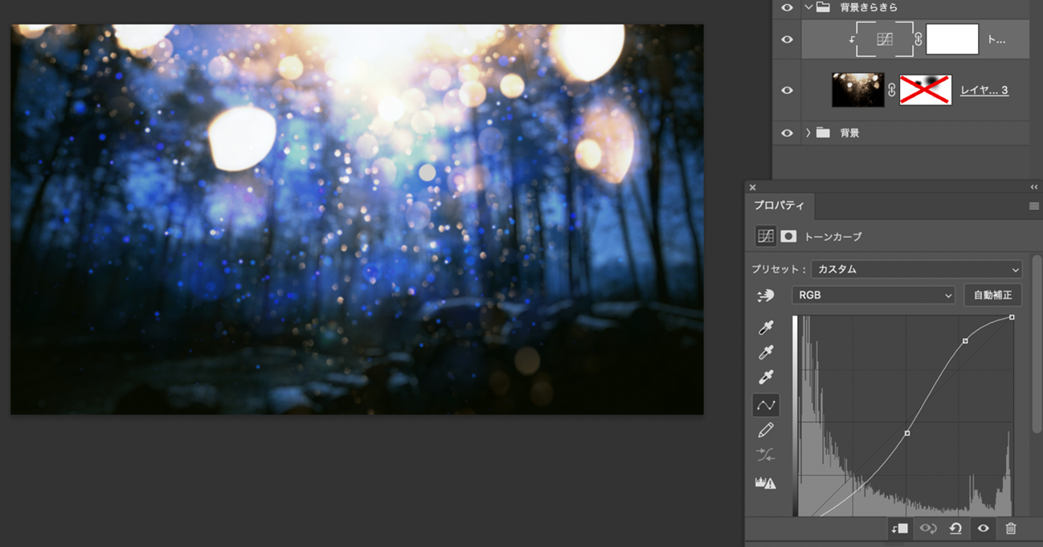The width and height of the screenshot is (1043, 547).
Task: Click the view previous state icon
Action: 928,529
